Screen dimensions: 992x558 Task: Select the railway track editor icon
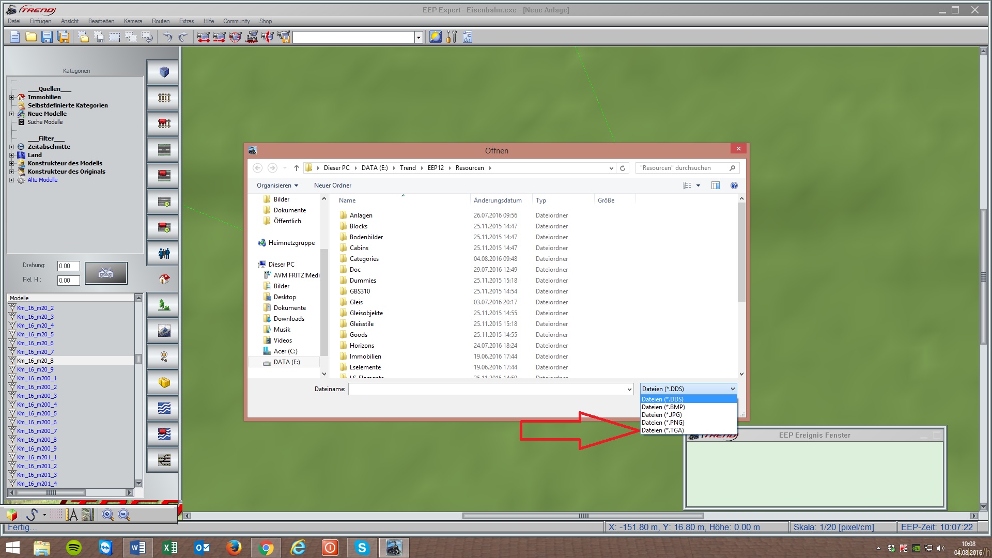164,98
